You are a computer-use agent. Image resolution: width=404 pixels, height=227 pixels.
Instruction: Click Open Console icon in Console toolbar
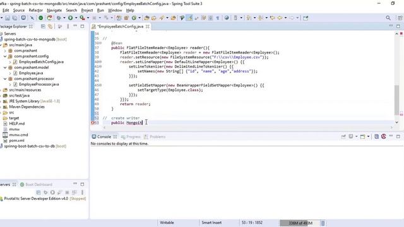click(362, 137)
